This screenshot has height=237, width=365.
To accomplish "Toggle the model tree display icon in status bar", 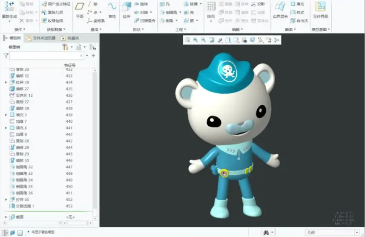I will [5, 233].
